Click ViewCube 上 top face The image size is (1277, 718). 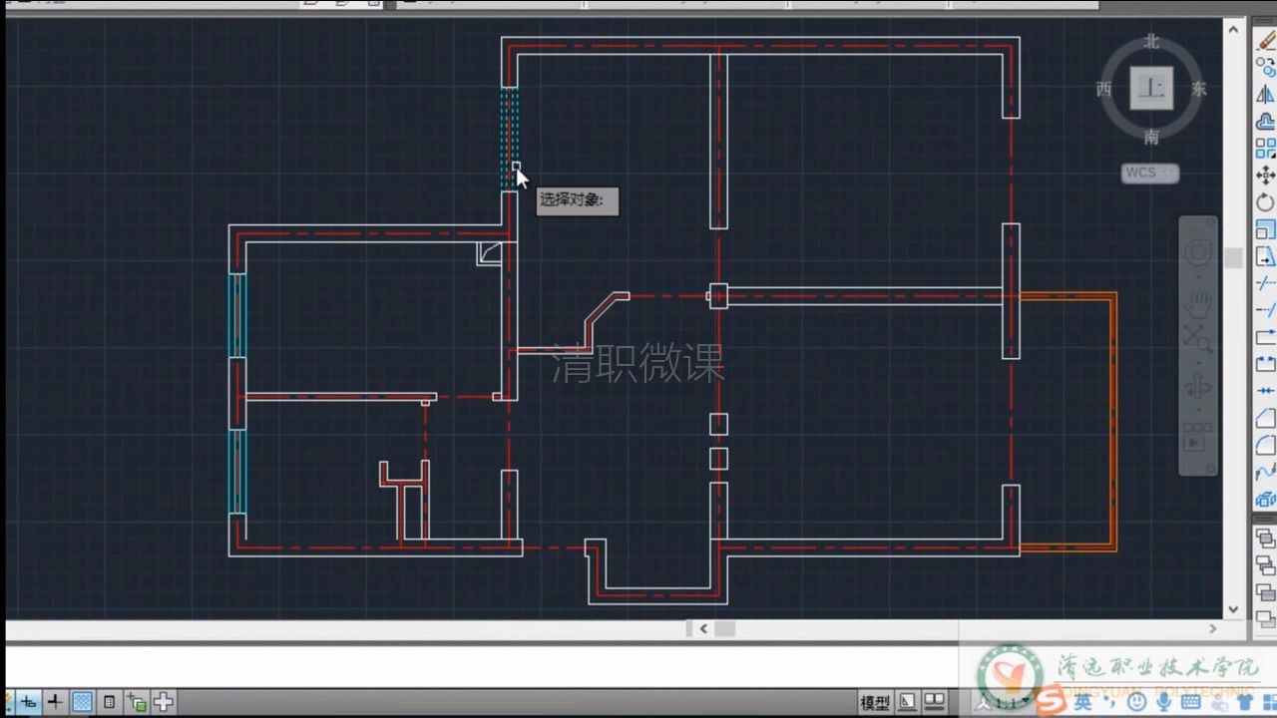point(1151,88)
